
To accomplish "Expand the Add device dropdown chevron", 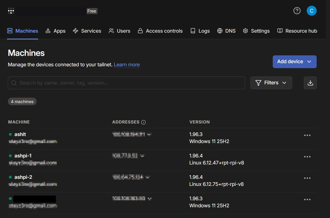I will click(309, 62).
